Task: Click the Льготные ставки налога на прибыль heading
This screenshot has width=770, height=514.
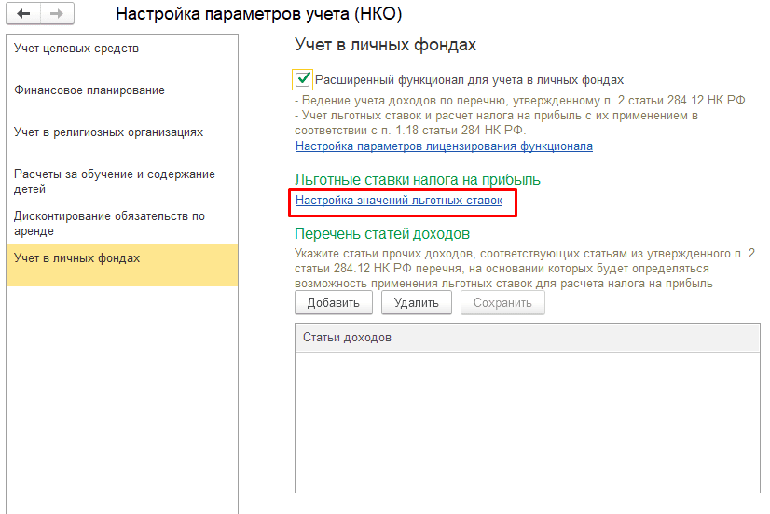Action: click(418, 179)
